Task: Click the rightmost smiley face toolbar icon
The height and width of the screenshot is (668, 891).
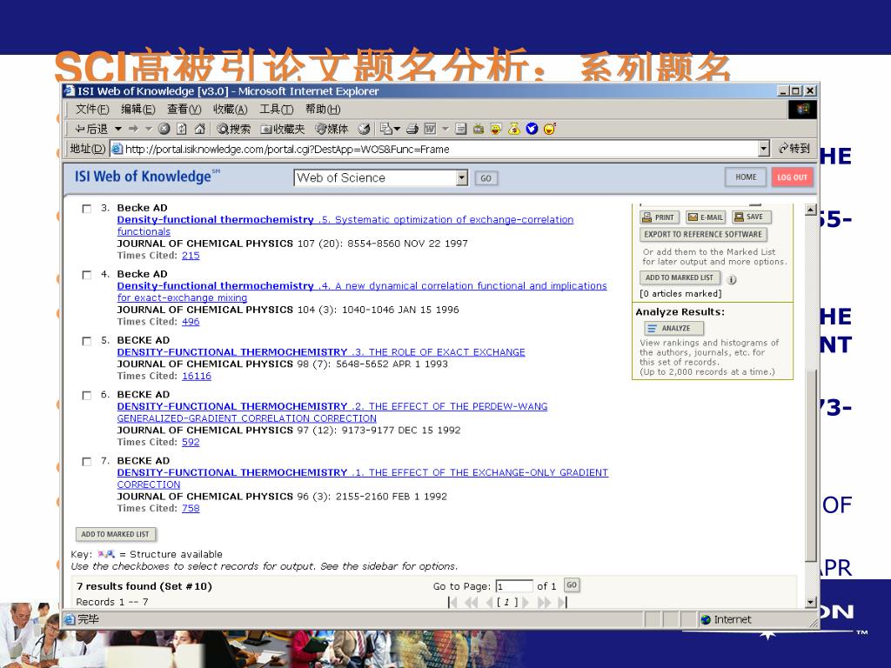Action: click(x=550, y=129)
